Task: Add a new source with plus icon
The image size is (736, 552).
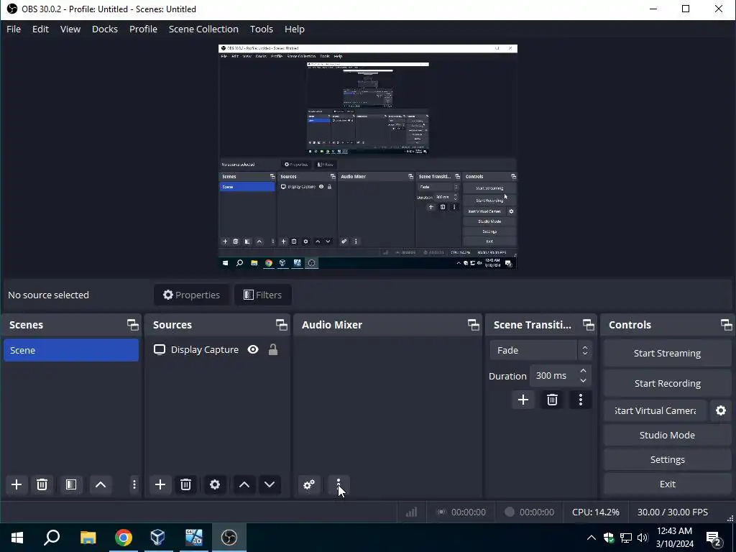Action: point(160,484)
